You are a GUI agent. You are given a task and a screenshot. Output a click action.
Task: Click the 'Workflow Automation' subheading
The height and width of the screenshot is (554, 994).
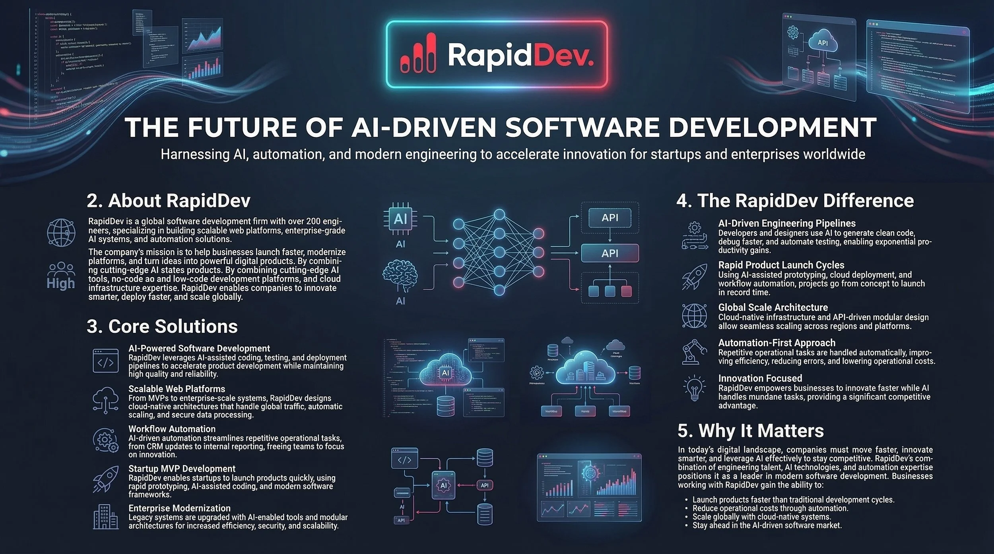coord(172,429)
